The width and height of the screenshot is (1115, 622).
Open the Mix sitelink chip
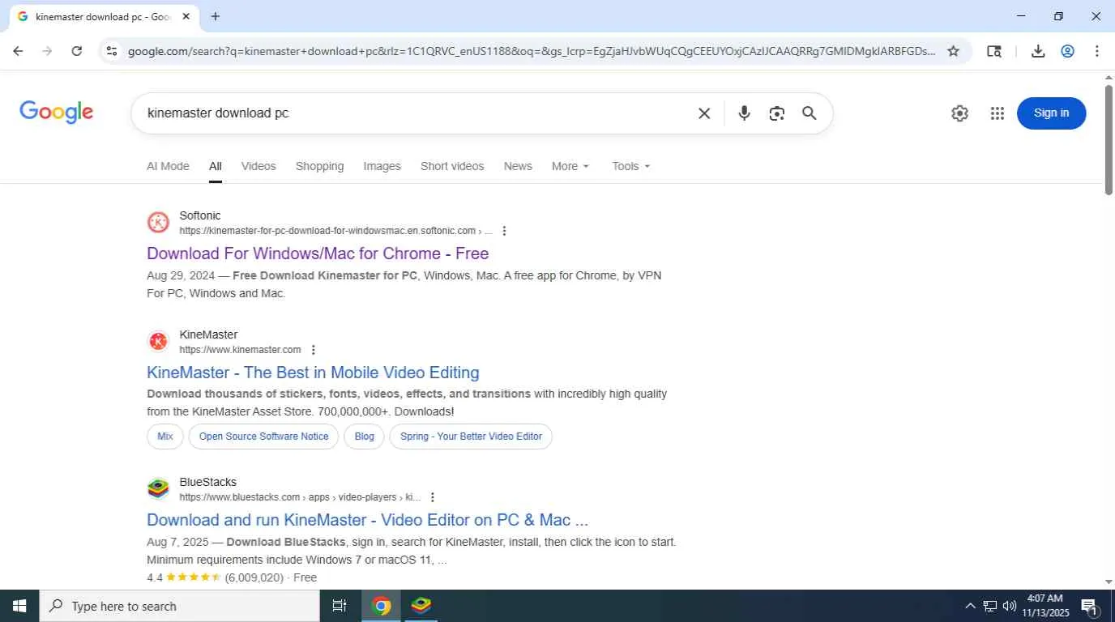(x=164, y=437)
